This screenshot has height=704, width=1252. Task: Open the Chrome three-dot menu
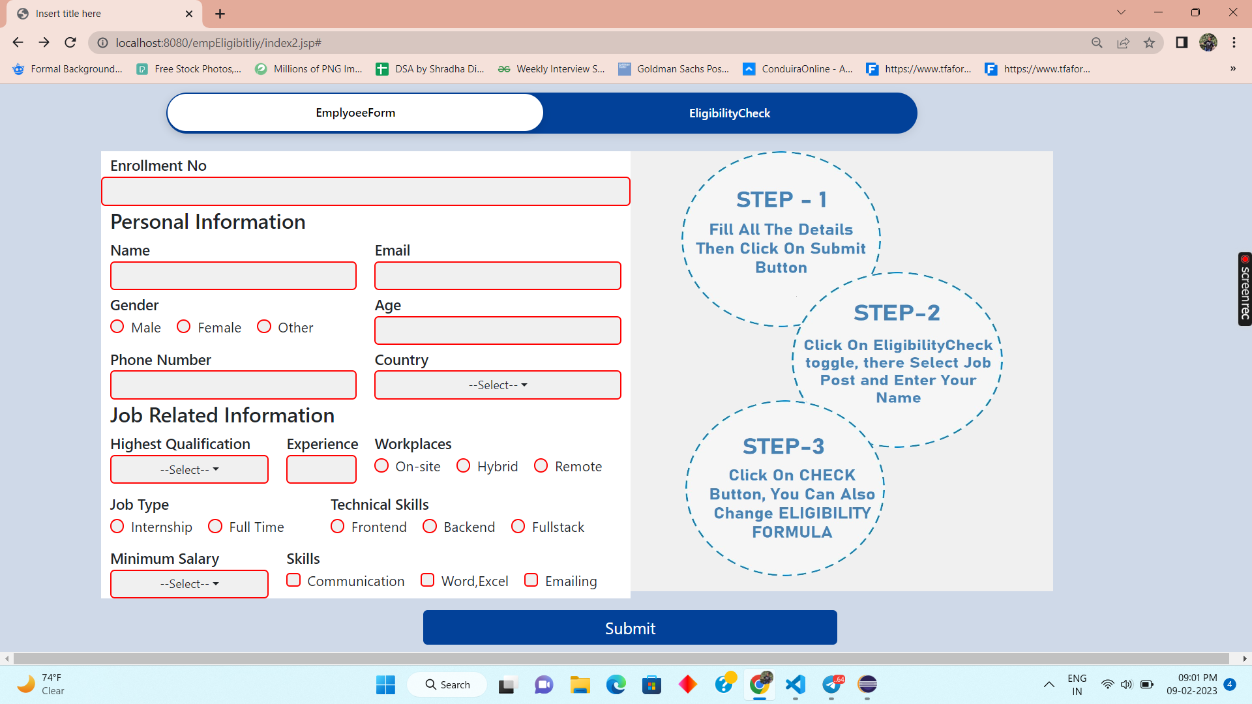click(x=1234, y=42)
